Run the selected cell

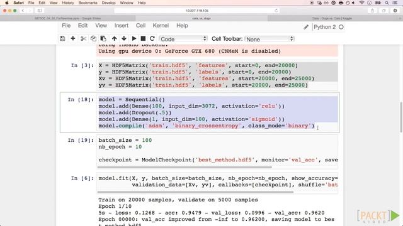tap(134, 39)
